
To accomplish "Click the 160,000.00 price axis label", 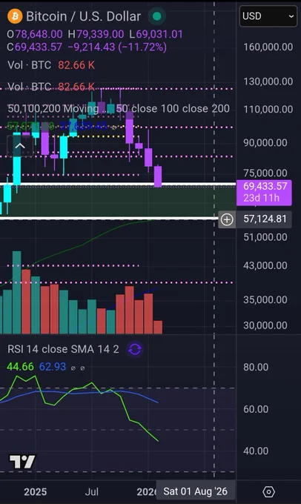I will click(x=268, y=47).
